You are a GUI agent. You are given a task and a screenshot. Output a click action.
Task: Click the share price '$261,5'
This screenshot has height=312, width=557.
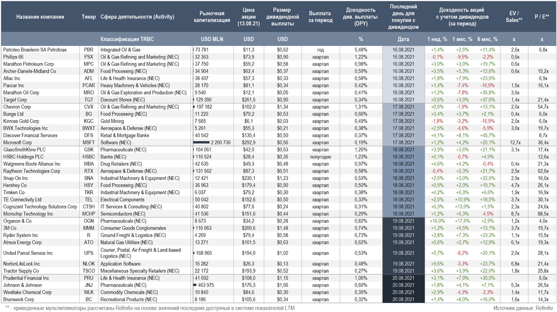[249, 100]
